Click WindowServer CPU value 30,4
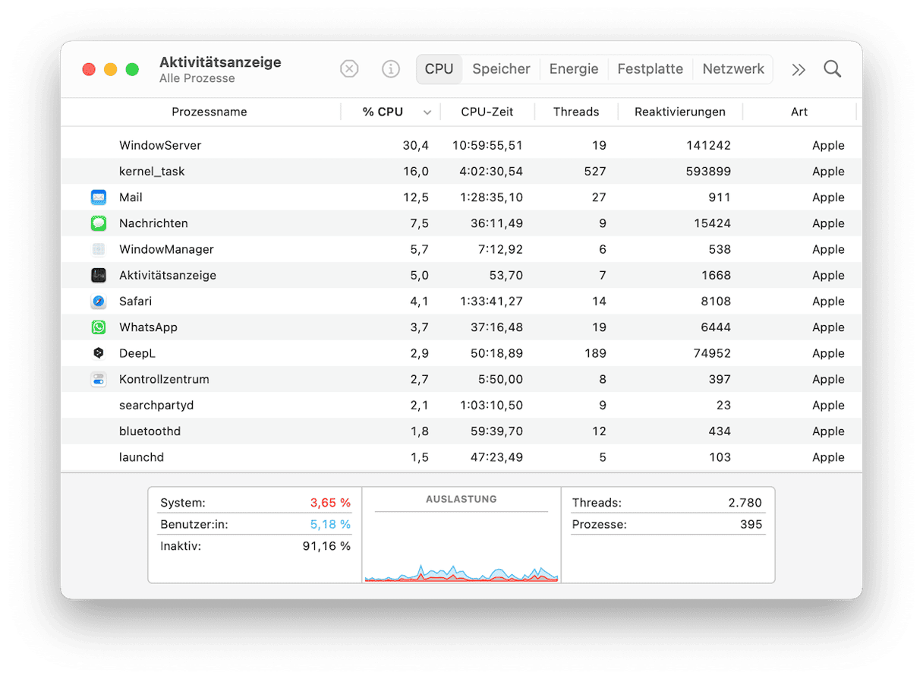 [x=415, y=145]
